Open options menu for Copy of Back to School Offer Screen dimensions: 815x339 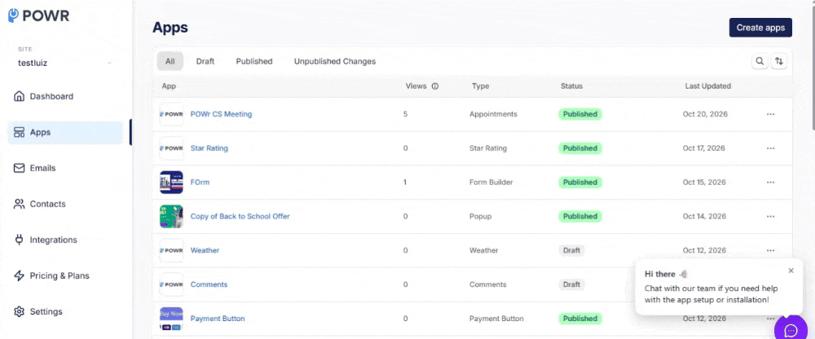770,216
